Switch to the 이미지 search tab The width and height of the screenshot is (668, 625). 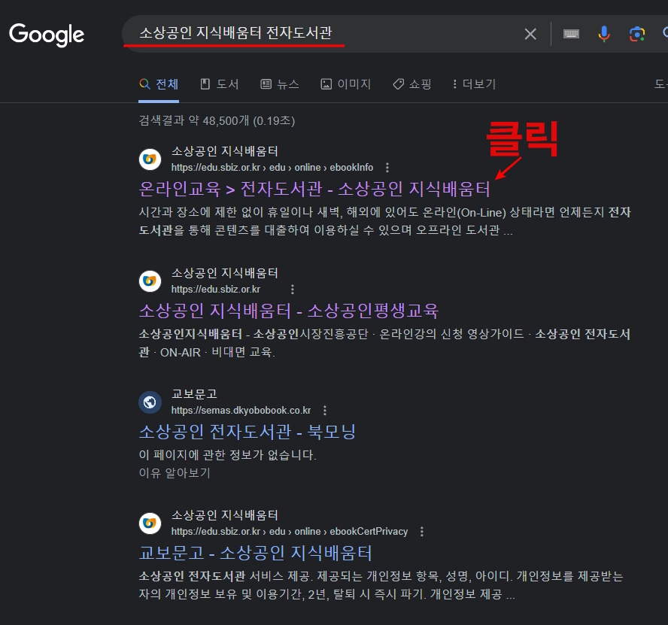click(x=345, y=83)
